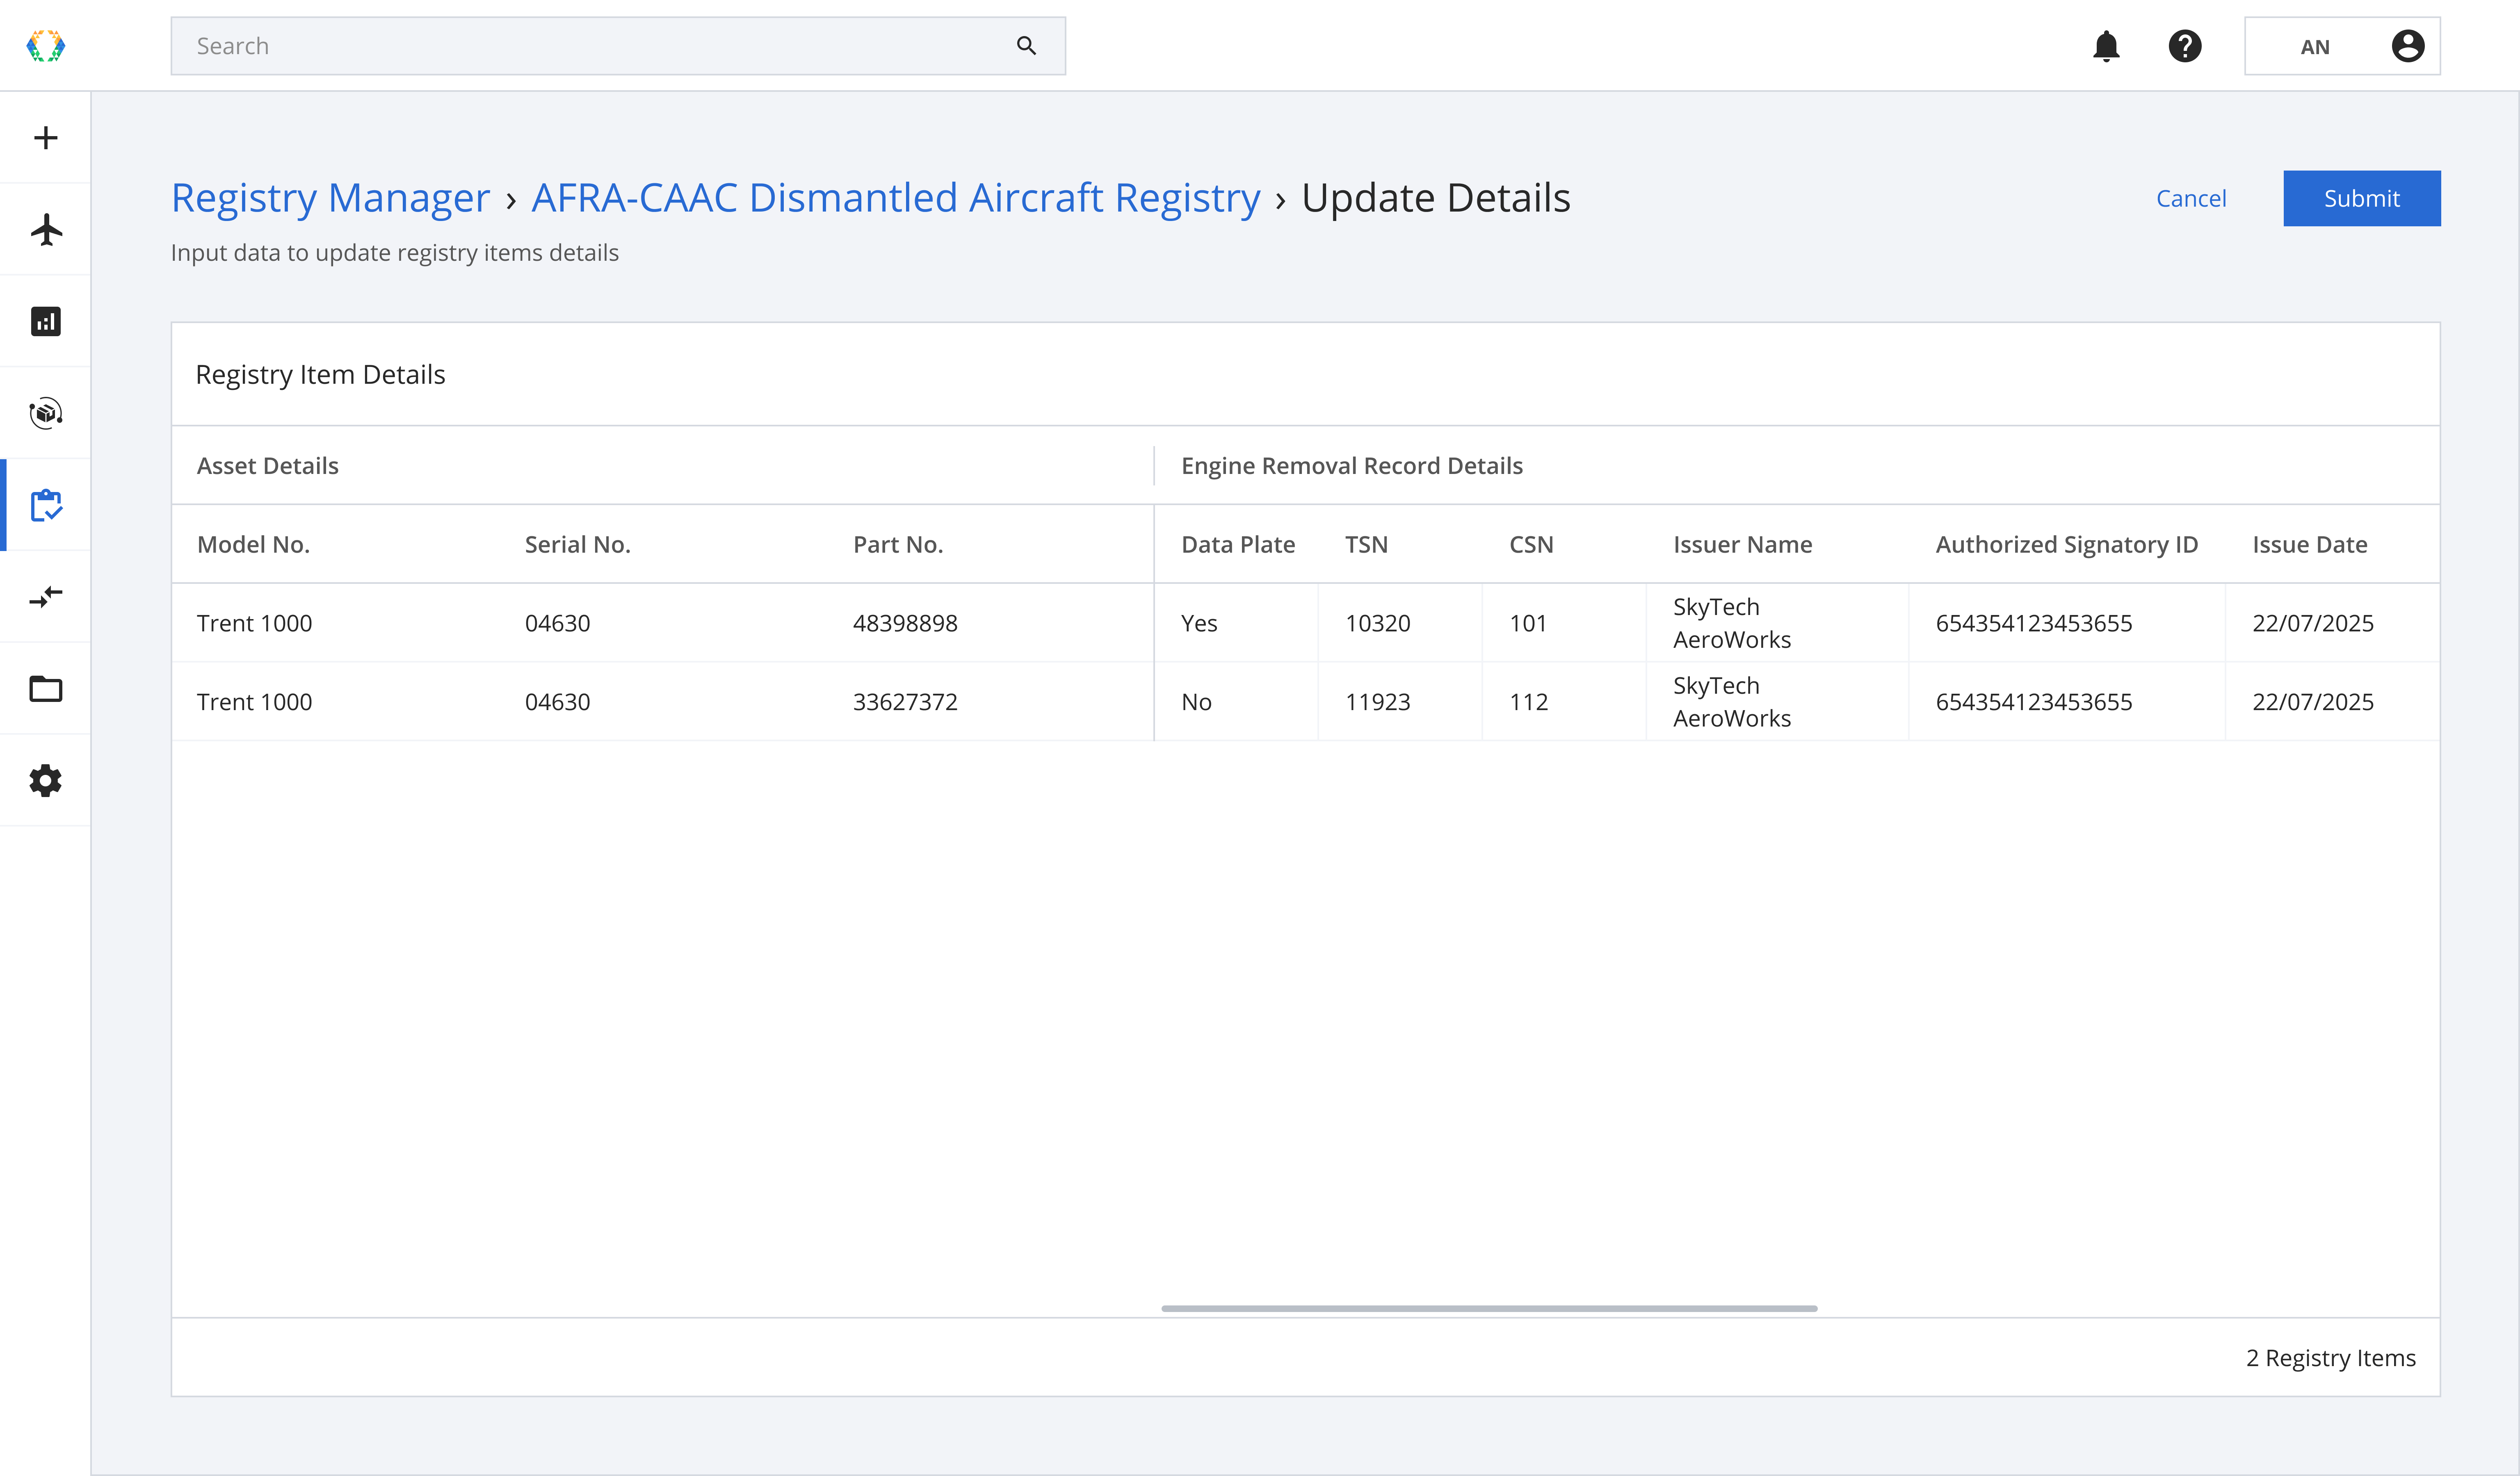Open the help question mark icon
Screen dimensions: 2520x1476
click(2185, 46)
